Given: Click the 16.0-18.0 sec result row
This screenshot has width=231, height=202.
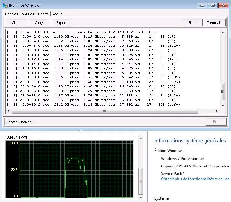Looking at the screenshot, I should [x=91, y=73].
